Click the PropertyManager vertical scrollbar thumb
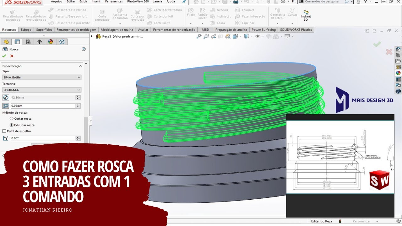Viewport: 402px width, 226px height. (86, 130)
